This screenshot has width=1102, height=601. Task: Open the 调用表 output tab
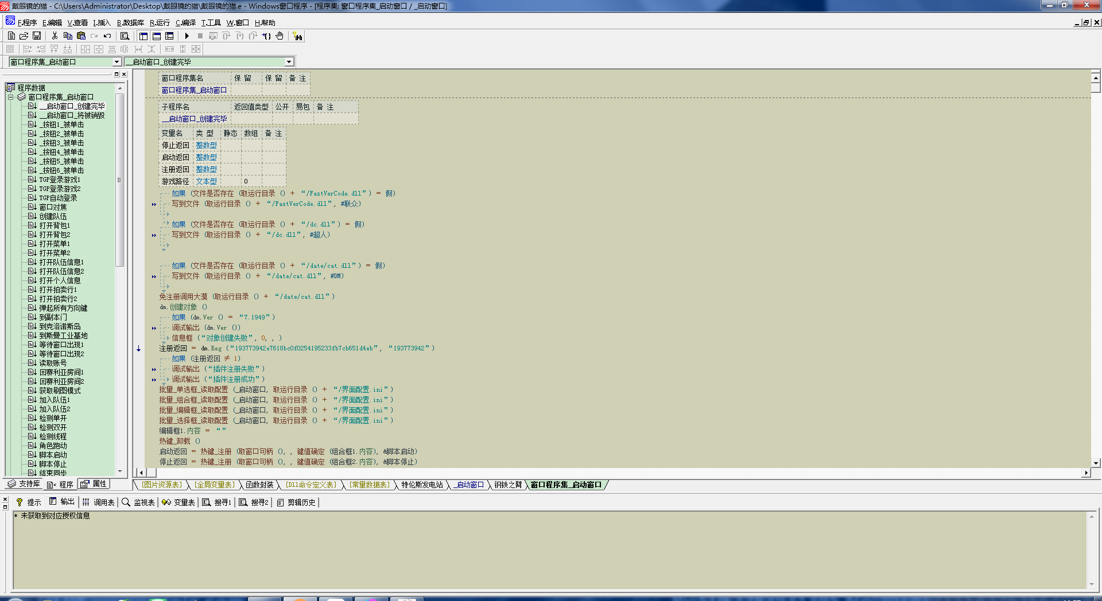pyautogui.click(x=99, y=502)
